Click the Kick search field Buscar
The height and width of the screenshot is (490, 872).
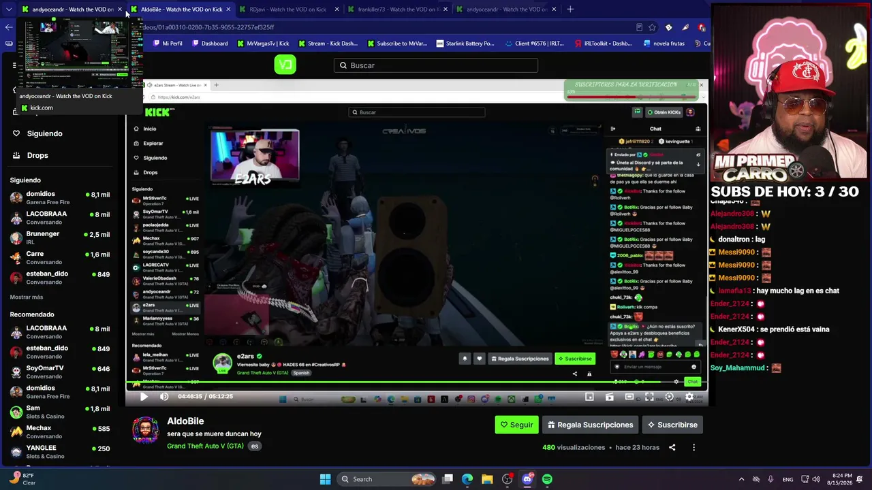tap(436, 65)
